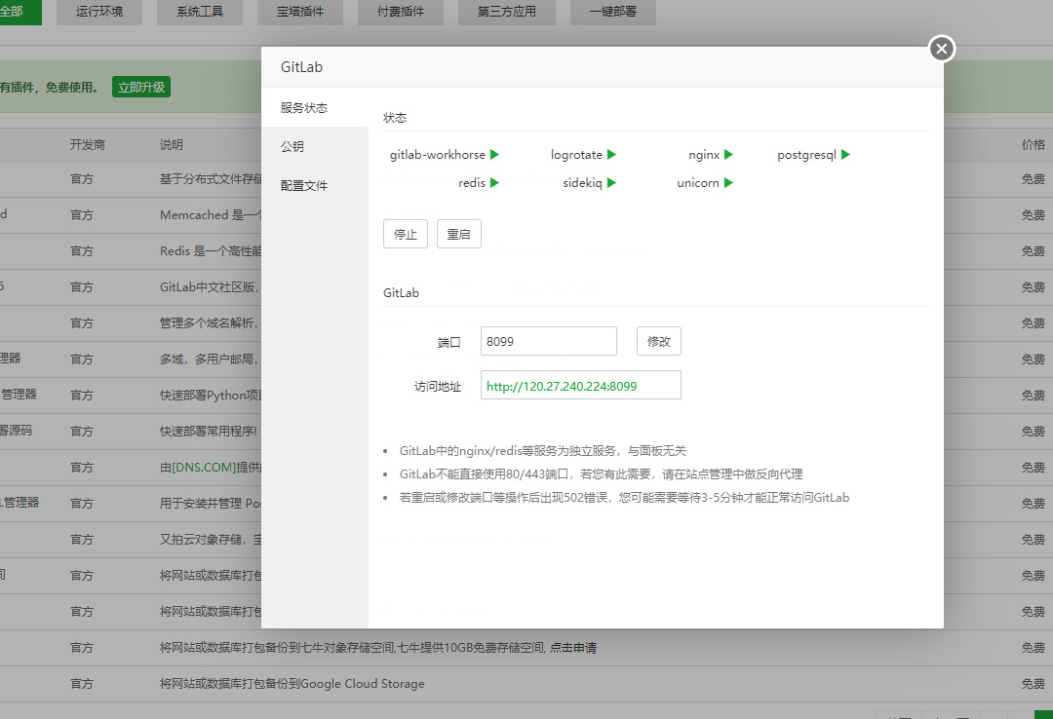The height and width of the screenshot is (719, 1053).
Task: Click the green status triangle beside nginx
Action: click(x=728, y=154)
